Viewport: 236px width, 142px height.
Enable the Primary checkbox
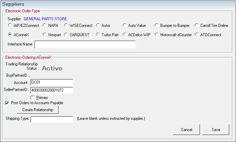(33, 98)
